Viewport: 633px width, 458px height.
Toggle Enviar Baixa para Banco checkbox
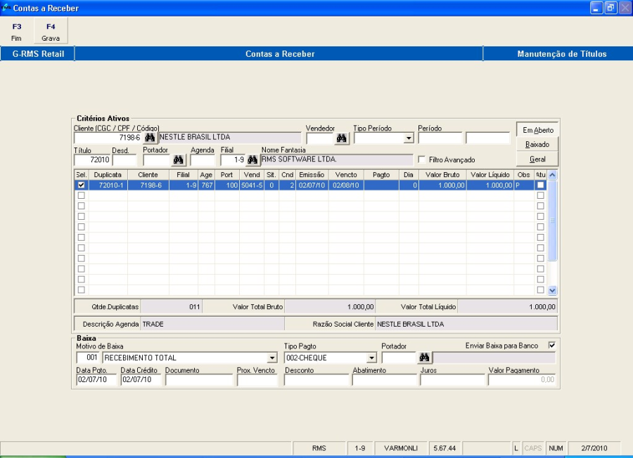pyautogui.click(x=551, y=345)
